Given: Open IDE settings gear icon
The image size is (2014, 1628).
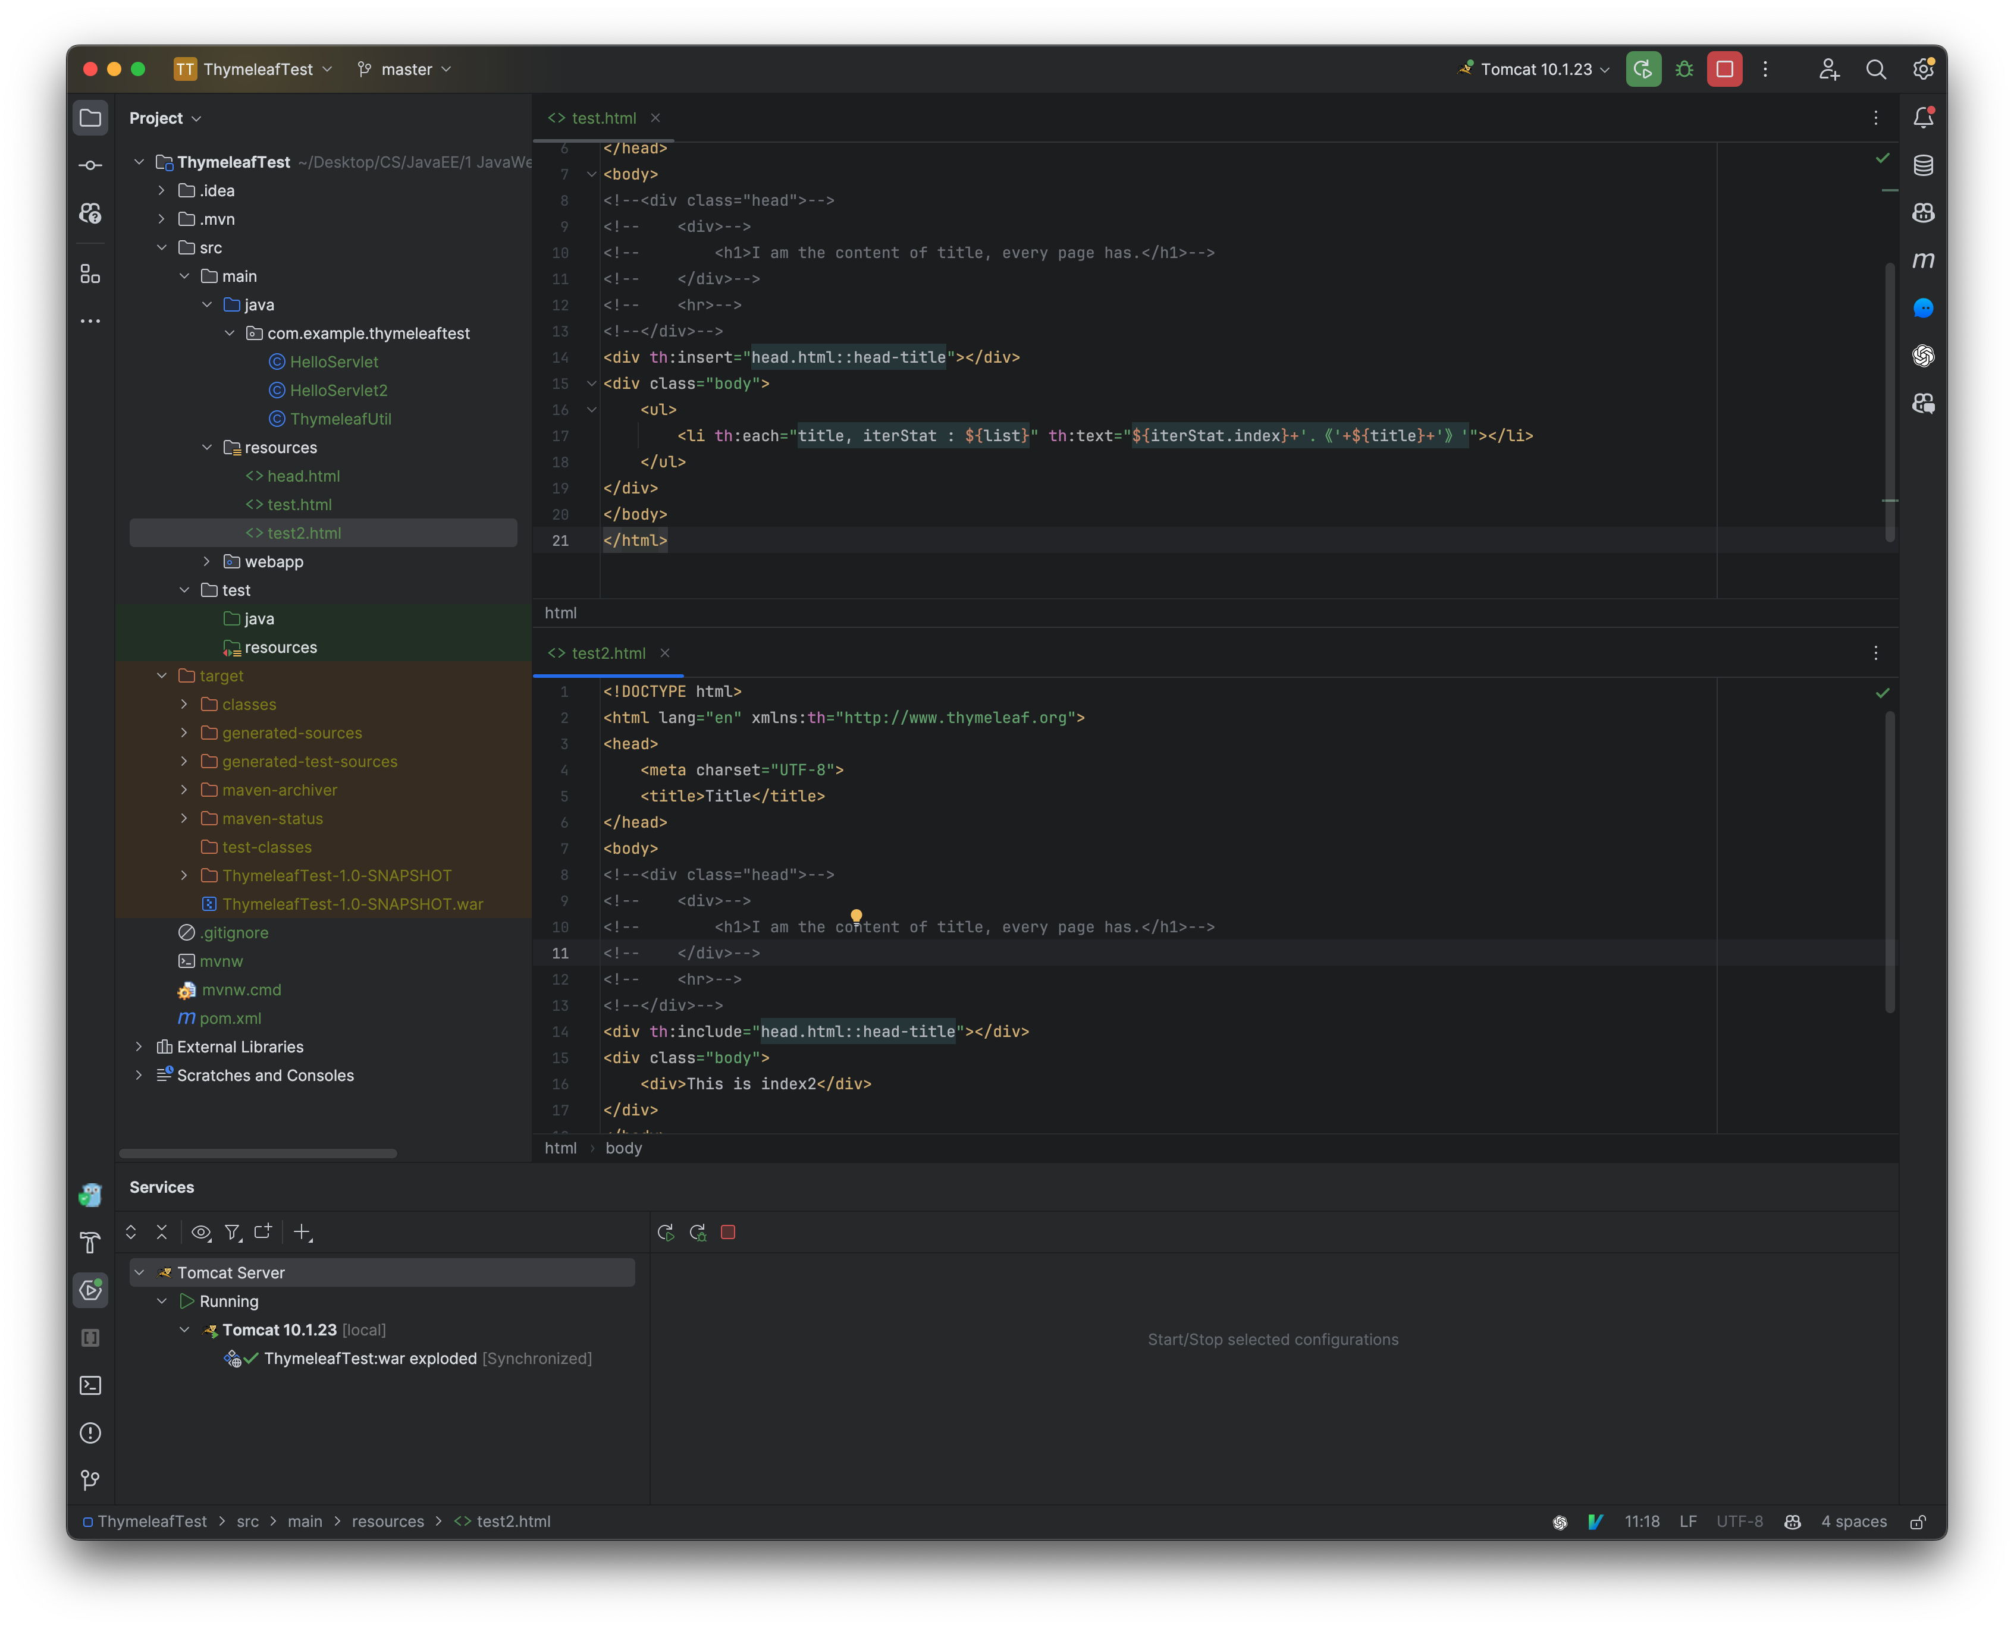Looking at the screenshot, I should 1924,70.
